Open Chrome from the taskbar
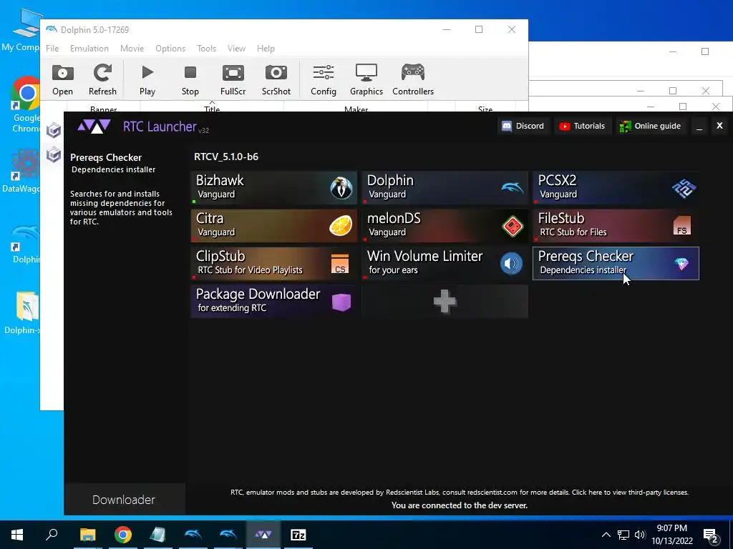 [x=123, y=535]
